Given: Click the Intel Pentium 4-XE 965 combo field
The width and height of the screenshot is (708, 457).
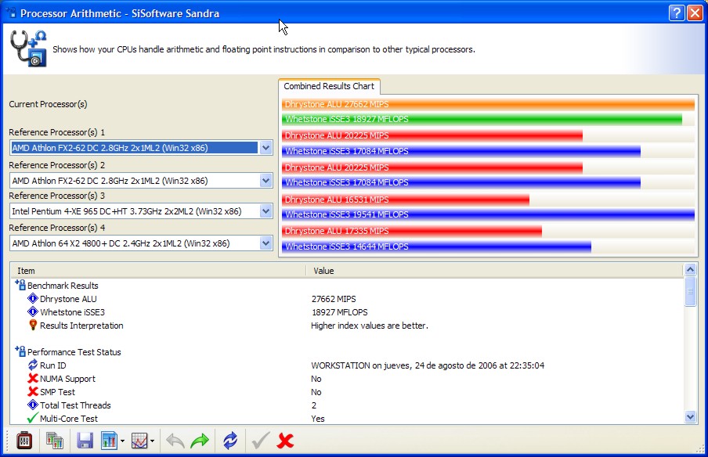Looking at the screenshot, I should point(141,211).
